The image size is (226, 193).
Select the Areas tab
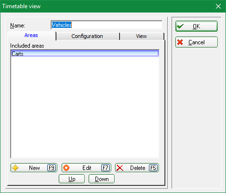tap(31, 36)
